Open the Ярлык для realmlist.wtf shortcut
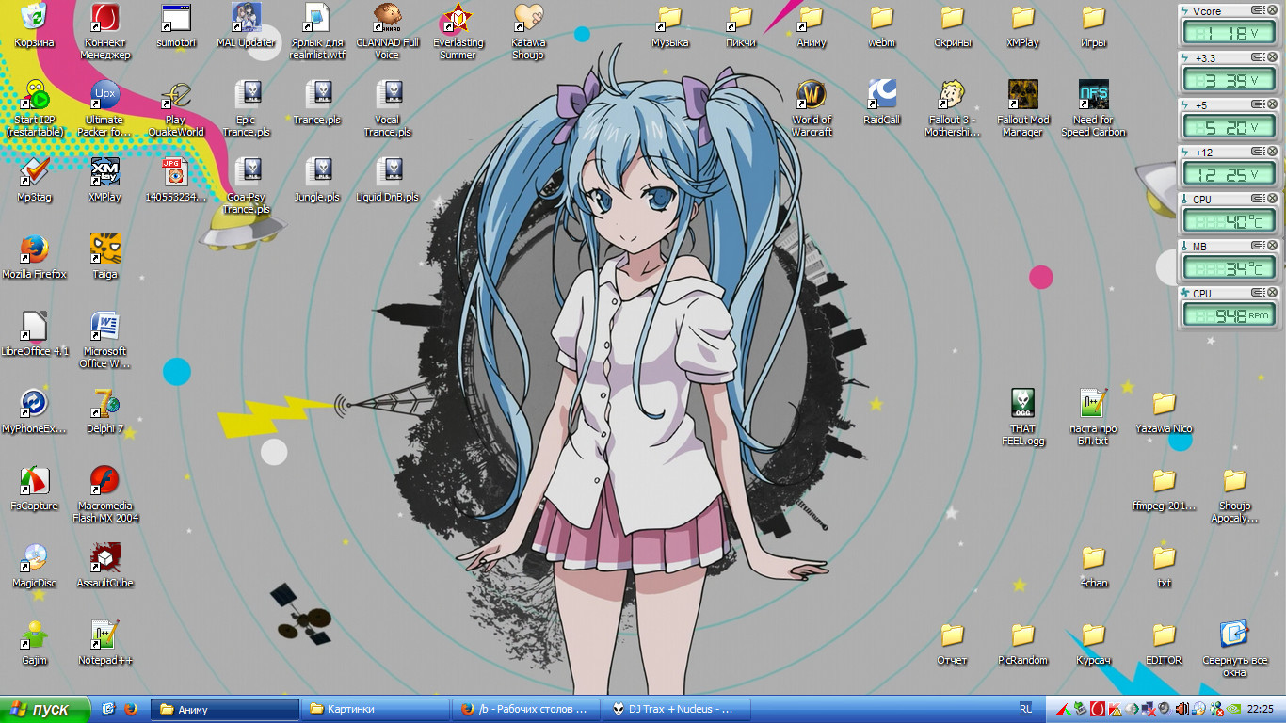Image resolution: width=1286 pixels, height=723 pixels. [316, 31]
